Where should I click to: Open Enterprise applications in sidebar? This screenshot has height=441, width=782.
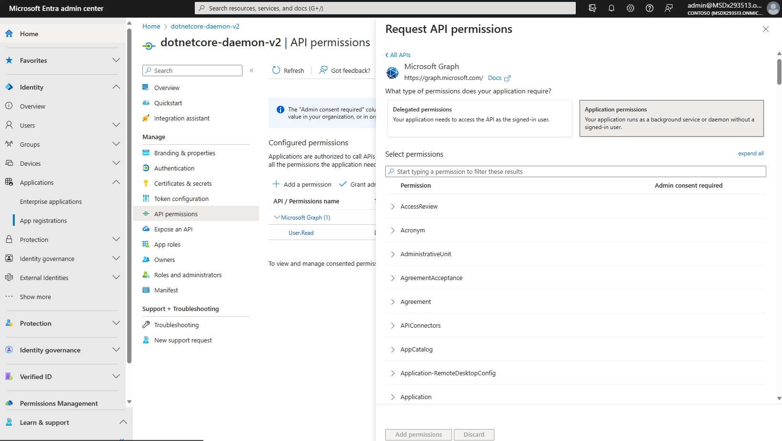pos(51,201)
